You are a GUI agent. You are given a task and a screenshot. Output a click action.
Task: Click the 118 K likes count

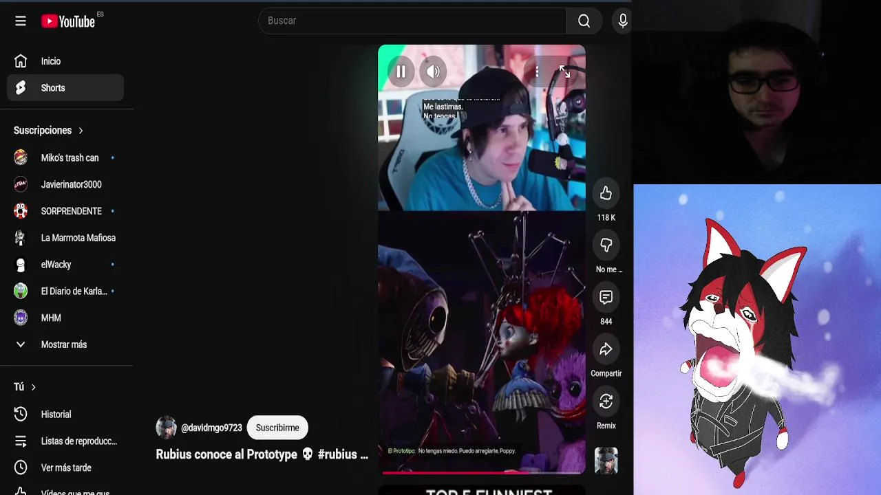click(x=606, y=218)
